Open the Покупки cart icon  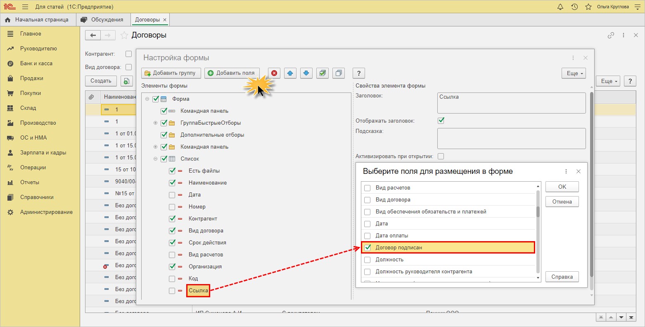pos(11,93)
